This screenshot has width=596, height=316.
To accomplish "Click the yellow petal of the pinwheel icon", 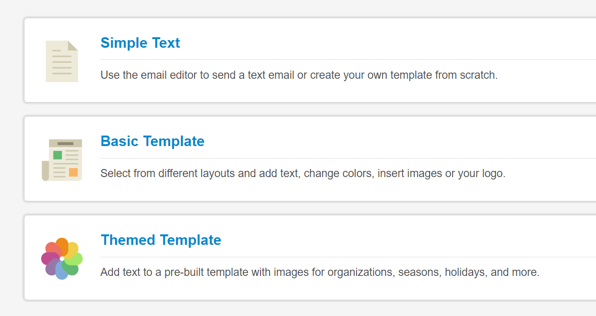I will 73,249.
